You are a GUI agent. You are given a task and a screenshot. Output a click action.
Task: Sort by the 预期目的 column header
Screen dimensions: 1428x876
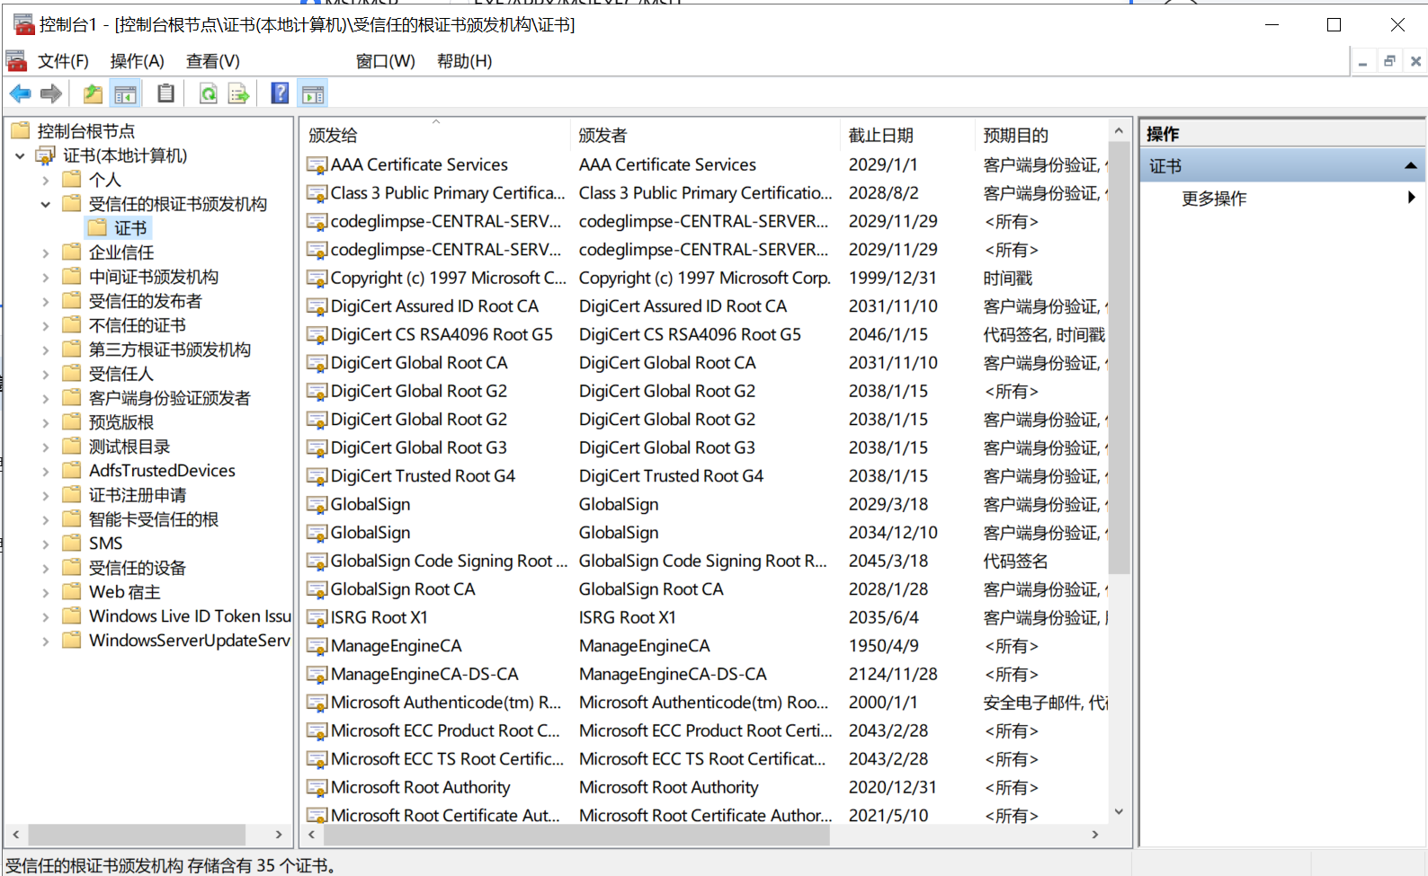1041,135
